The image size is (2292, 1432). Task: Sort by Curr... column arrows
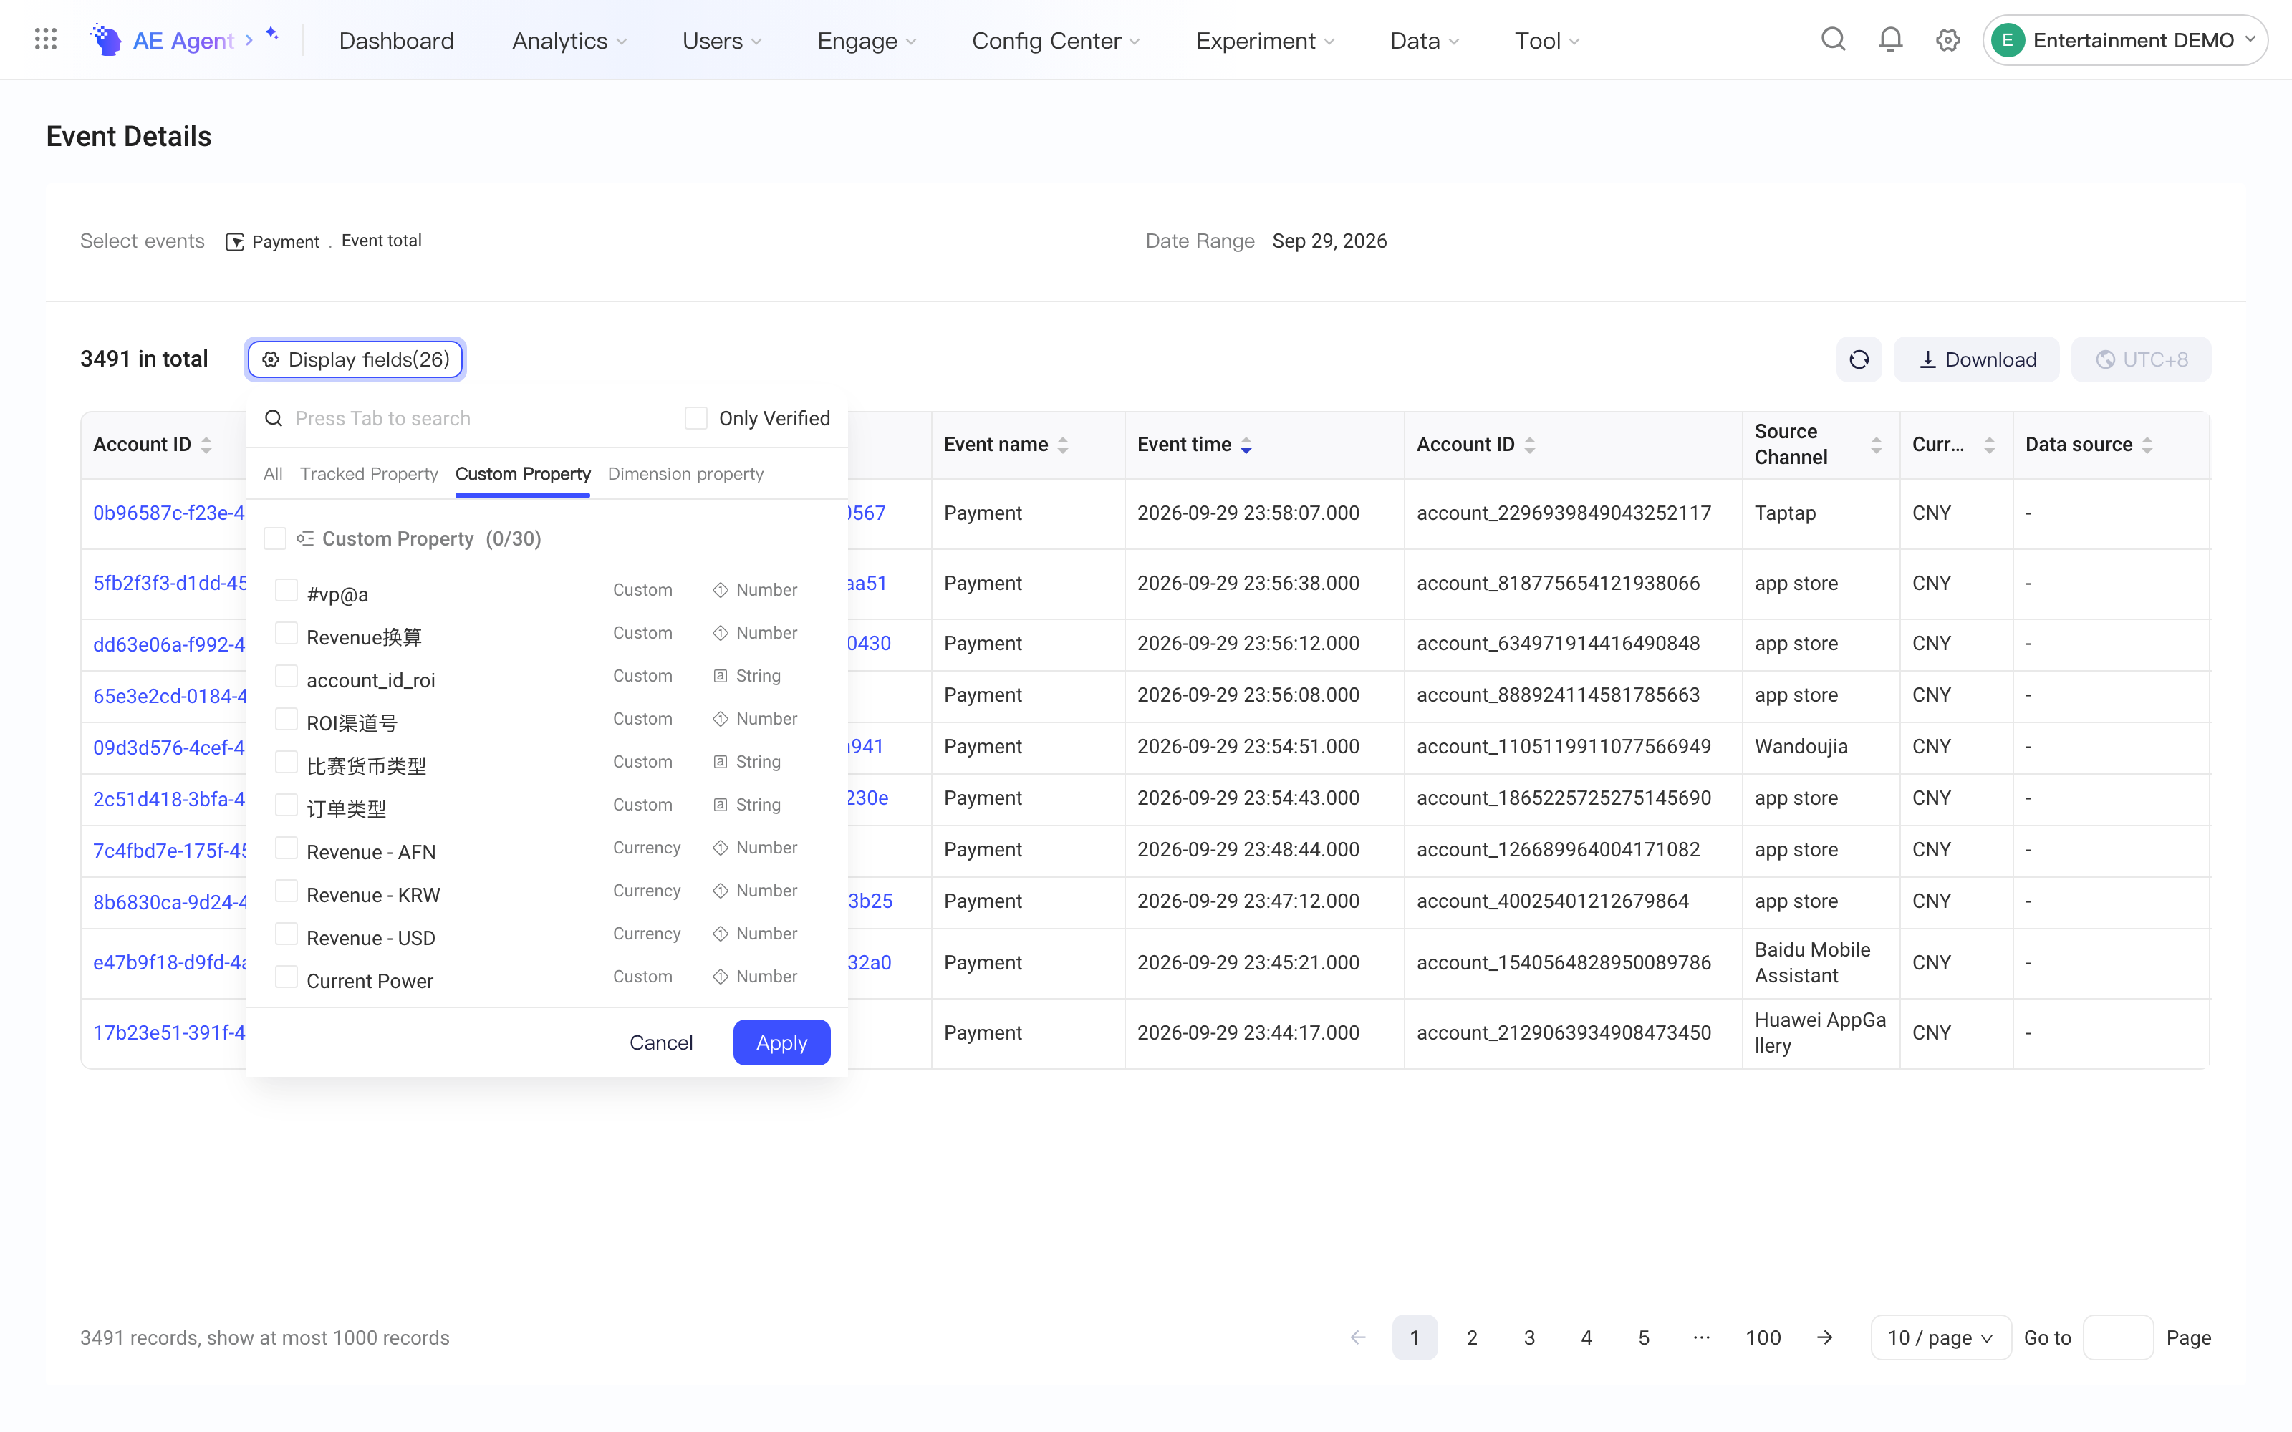(1990, 445)
